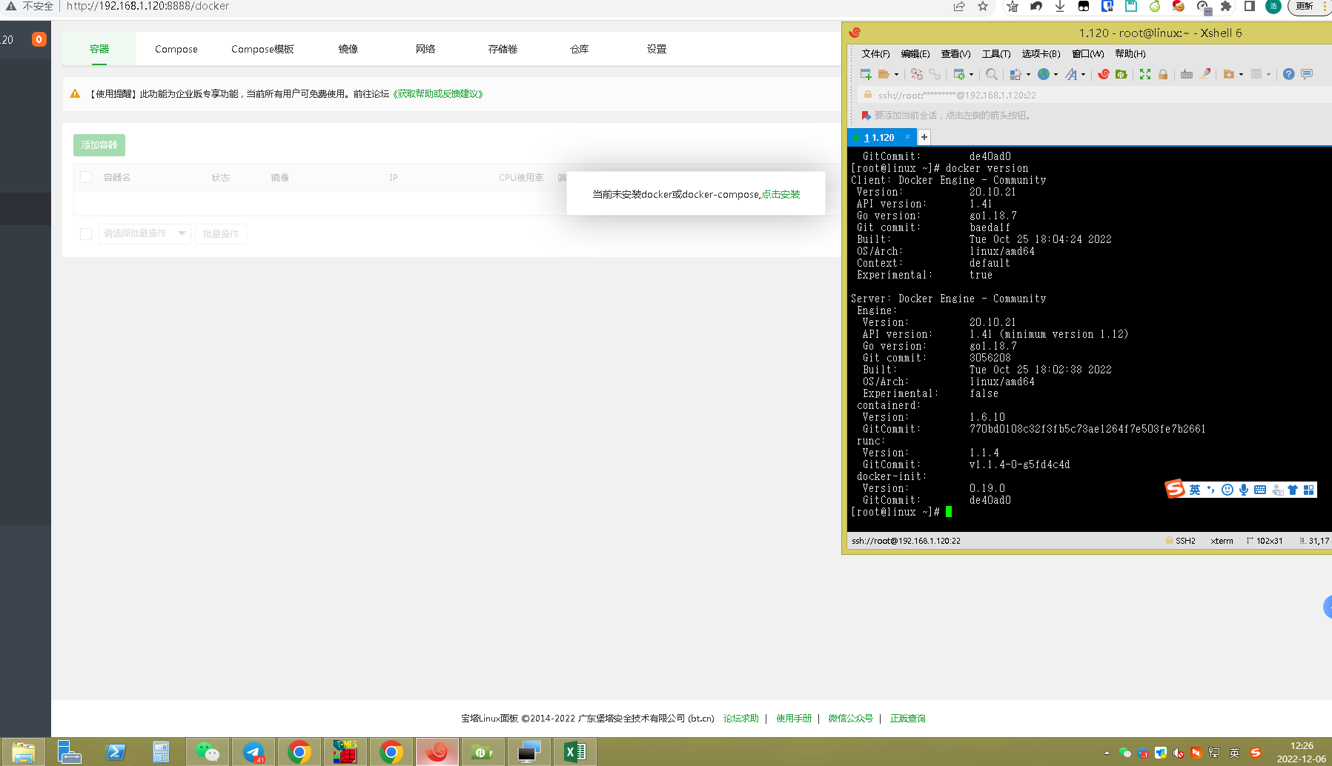This screenshot has height=766, width=1332.
Task: Switch to the Compose模板 tab
Action: 262,49
